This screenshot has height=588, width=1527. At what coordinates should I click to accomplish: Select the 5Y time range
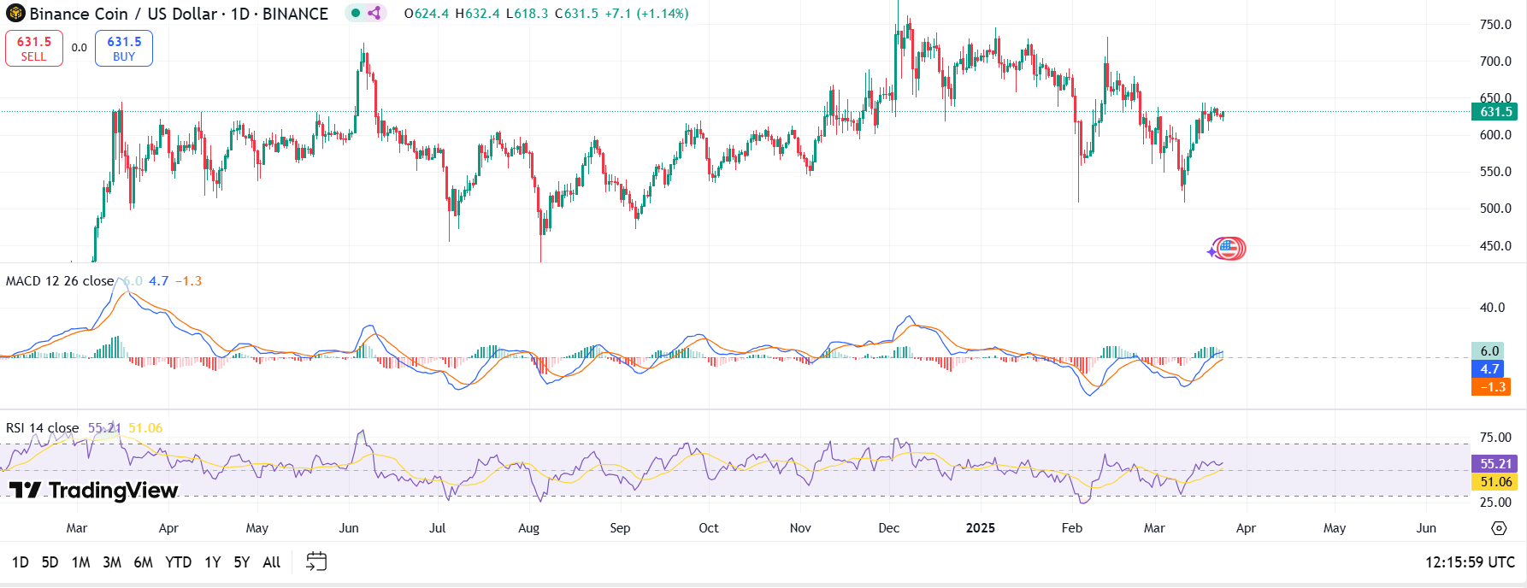pyautogui.click(x=242, y=562)
